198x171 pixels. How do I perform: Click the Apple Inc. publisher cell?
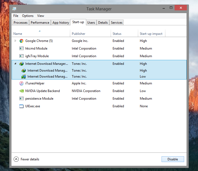click(79, 83)
